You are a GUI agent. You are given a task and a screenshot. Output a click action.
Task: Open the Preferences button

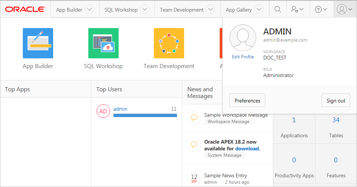(x=247, y=101)
